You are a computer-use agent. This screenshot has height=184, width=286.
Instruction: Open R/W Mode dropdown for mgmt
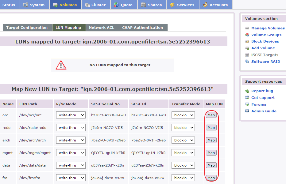point(71,153)
